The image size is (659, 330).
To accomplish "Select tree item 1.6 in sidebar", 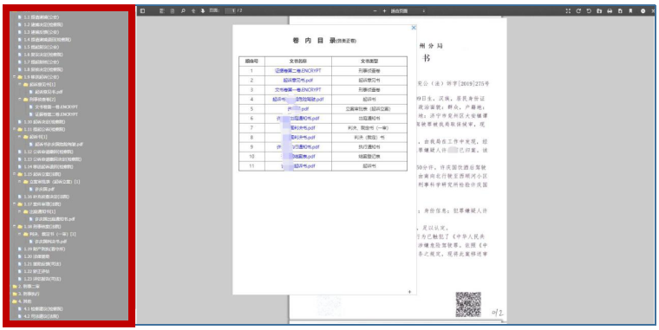I will [x=43, y=55].
